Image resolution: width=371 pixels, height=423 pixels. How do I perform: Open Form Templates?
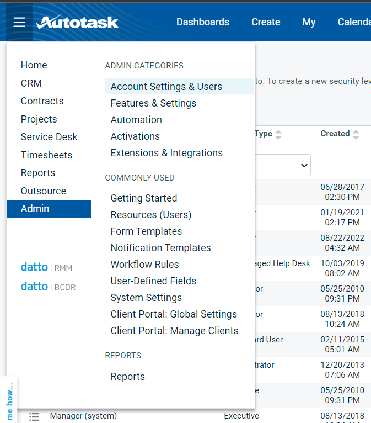(x=146, y=231)
